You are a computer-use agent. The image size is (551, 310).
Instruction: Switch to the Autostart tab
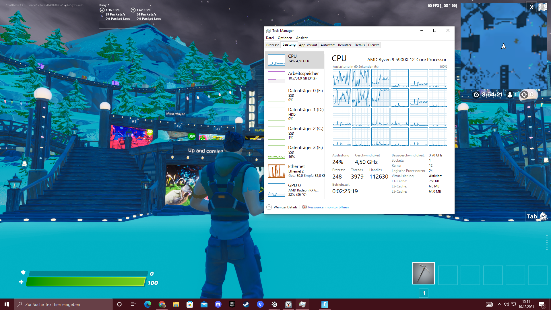tap(327, 45)
